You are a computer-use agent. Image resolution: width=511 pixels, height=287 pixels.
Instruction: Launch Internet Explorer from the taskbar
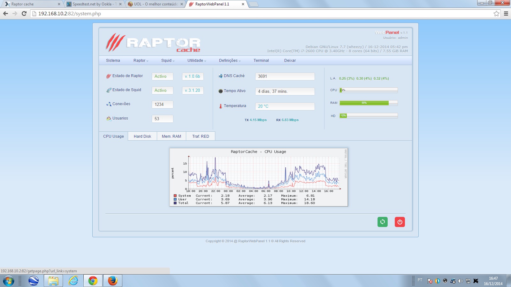tap(73, 281)
